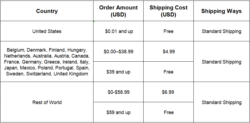Click the country list starting with Belgium
The height and width of the screenshot is (123, 250).
pyautogui.click(x=47, y=62)
